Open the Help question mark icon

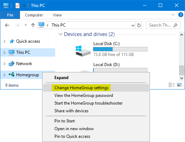(x=180, y=15)
